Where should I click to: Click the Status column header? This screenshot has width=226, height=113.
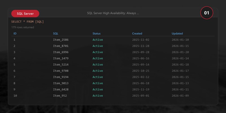(96, 33)
